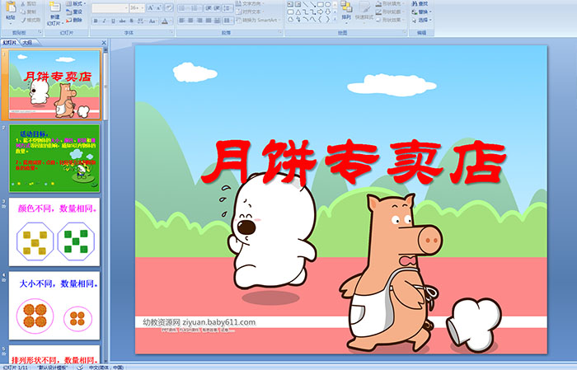The width and height of the screenshot is (577, 370).
Task: Open line spacing dropdown
Action: pos(228,8)
